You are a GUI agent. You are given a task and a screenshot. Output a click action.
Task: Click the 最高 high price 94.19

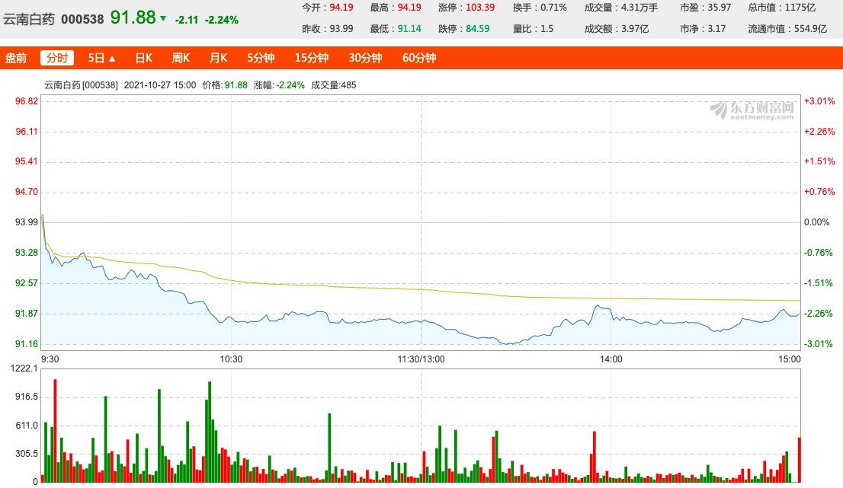click(x=409, y=8)
